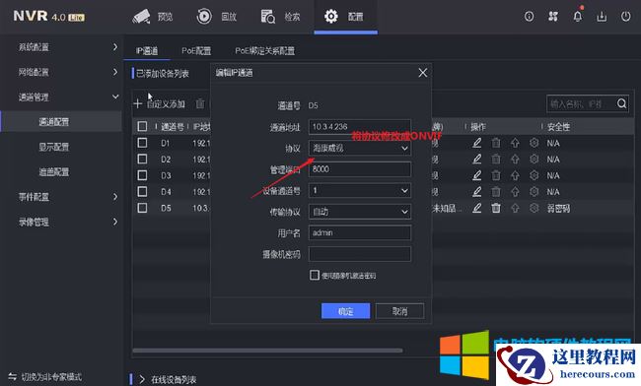Select 通道配置 in sidebar
This screenshot has width=641, height=386.
point(61,121)
